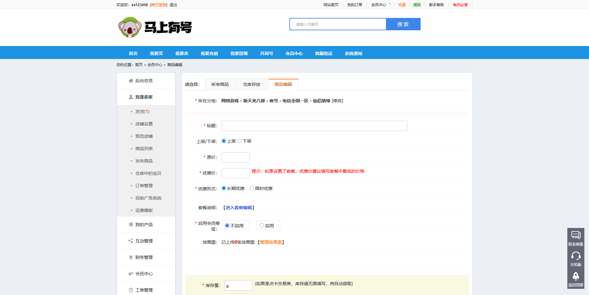589x295 pixels.
Task: Open 预览店铺 sidebar item
Action: click(144, 136)
